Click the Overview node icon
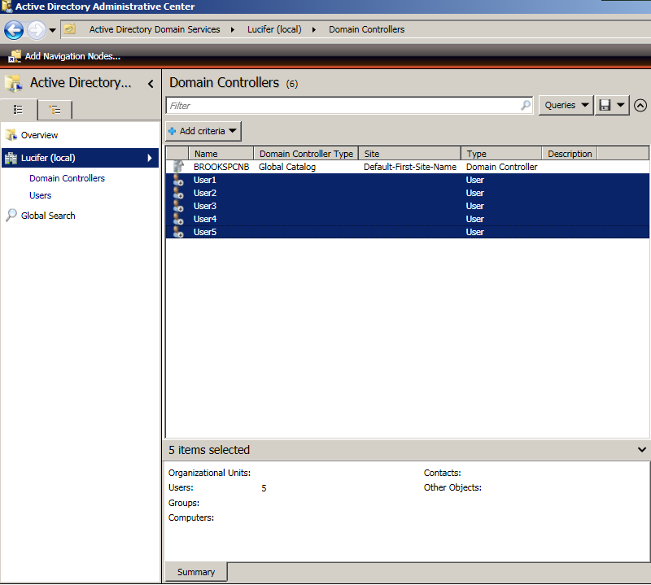This screenshot has height=585, width=651. click(11, 135)
